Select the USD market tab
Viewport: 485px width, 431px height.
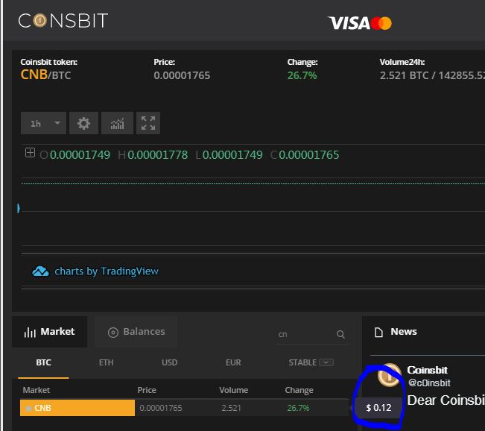click(170, 362)
